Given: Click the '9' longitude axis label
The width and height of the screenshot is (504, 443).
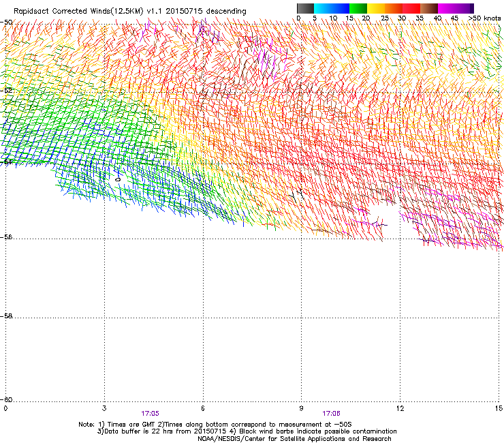Looking at the screenshot, I should click(301, 408).
